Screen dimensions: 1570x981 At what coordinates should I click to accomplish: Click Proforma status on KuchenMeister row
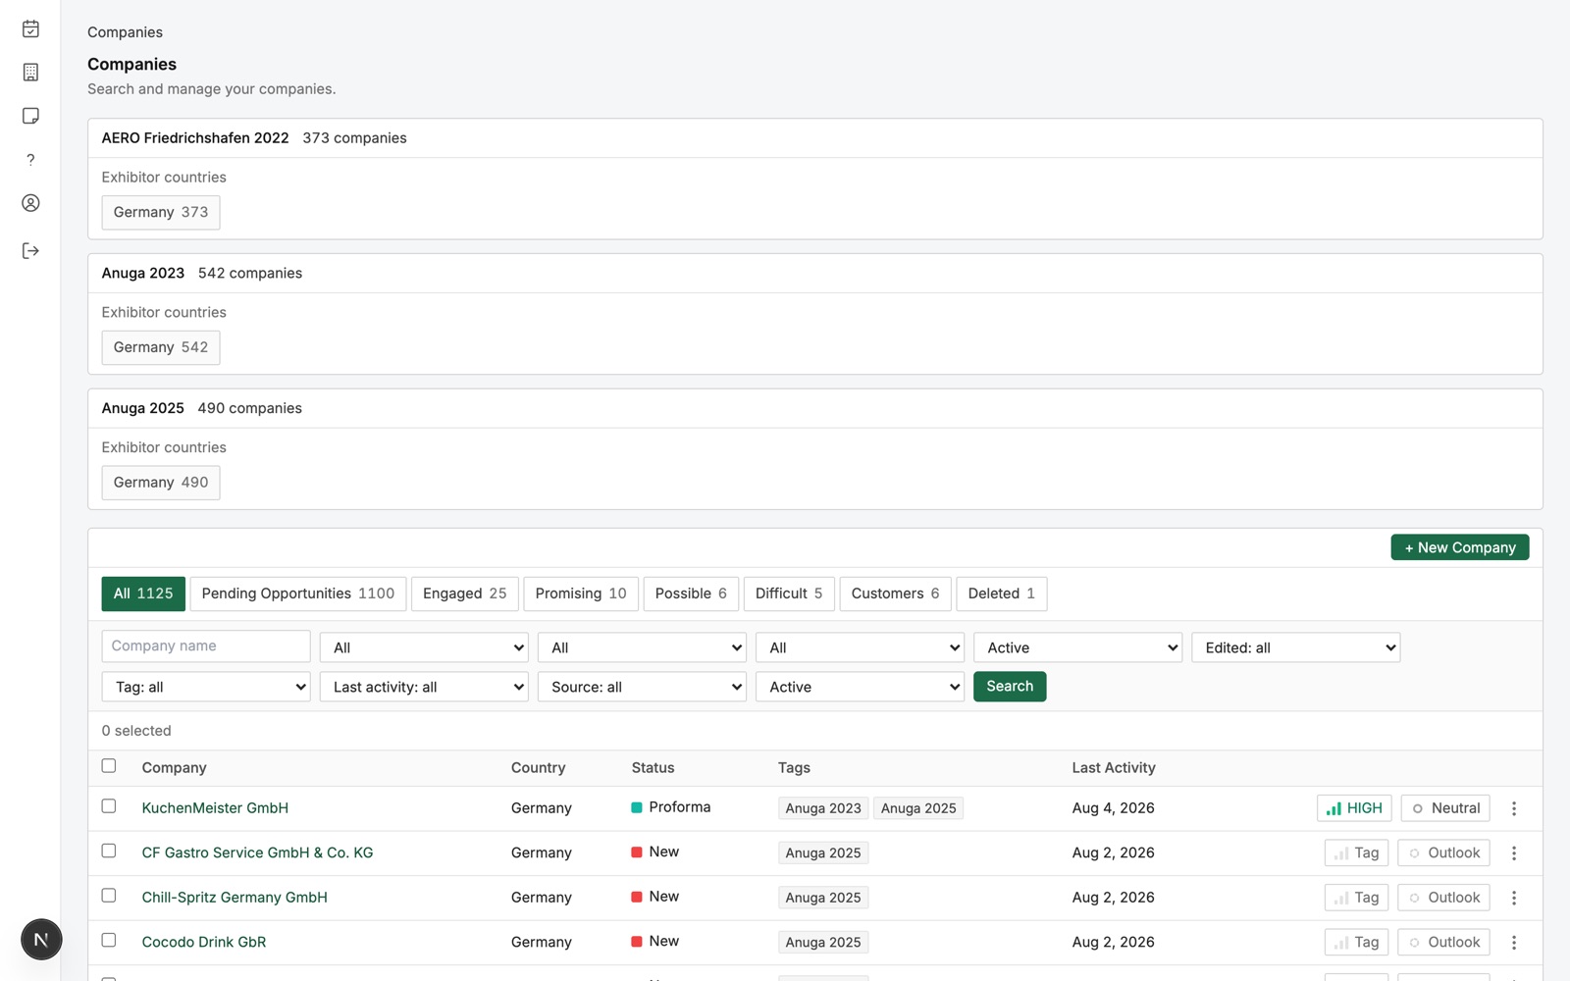coord(671,807)
